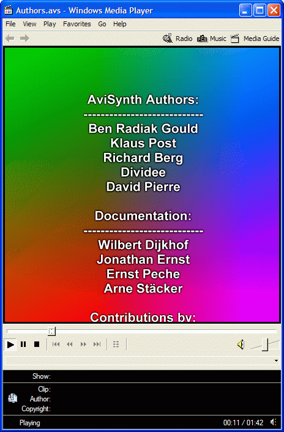Viewport: 284px width, 432px height.
Task: Mute audio with speaker icon
Action: point(241,344)
